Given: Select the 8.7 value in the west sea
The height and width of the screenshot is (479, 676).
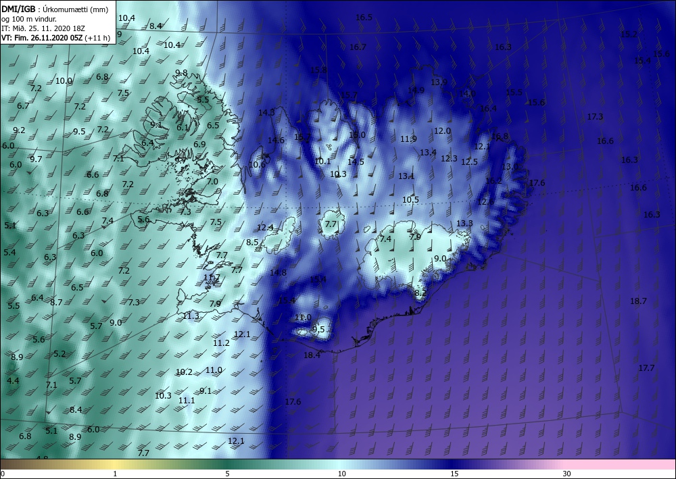Looking at the screenshot, I should click(x=56, y=303).
